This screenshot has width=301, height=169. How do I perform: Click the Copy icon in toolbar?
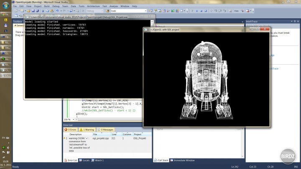pyautogui.click(x=47, y=11)
